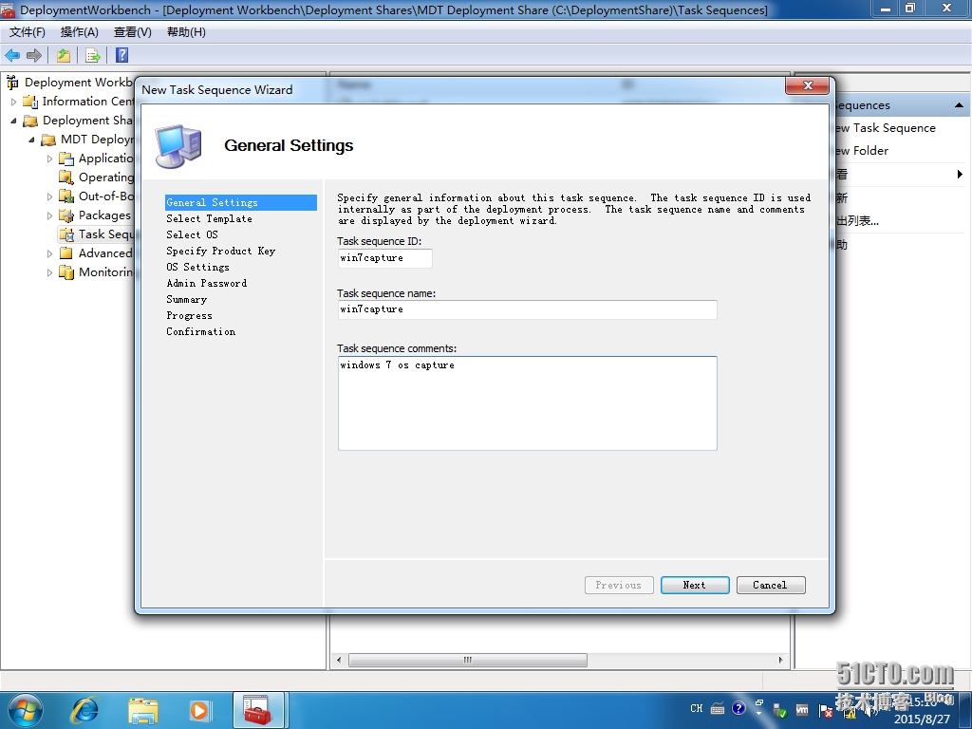Screen dimensions: 972x729
Task: Click New Task Sequence in Actions pane
Action: 886,128
